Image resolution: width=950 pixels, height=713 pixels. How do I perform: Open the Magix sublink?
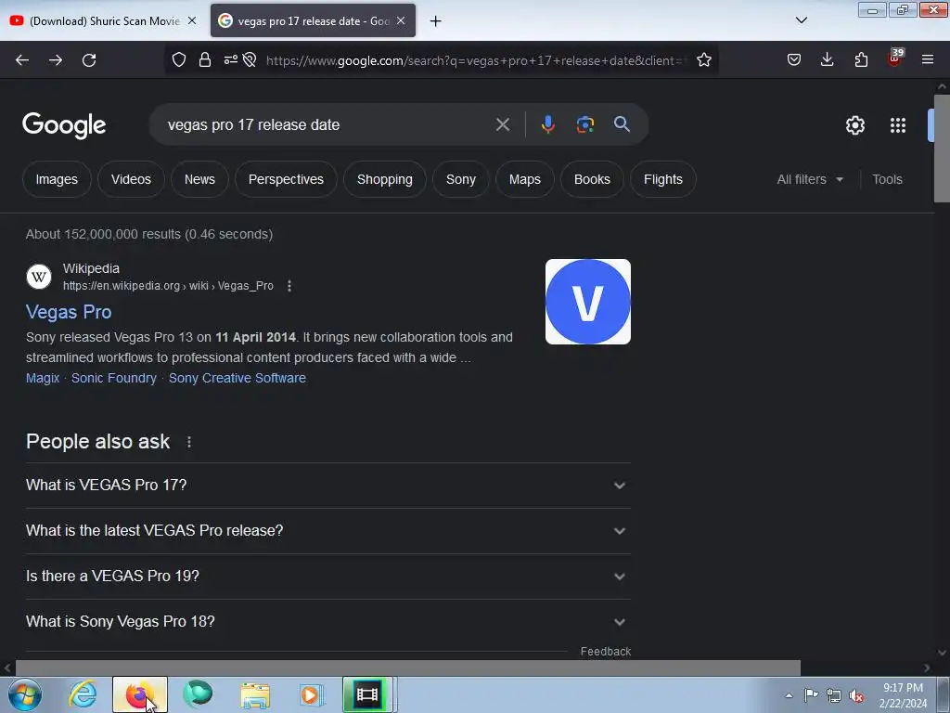click(x=43, y=379)
